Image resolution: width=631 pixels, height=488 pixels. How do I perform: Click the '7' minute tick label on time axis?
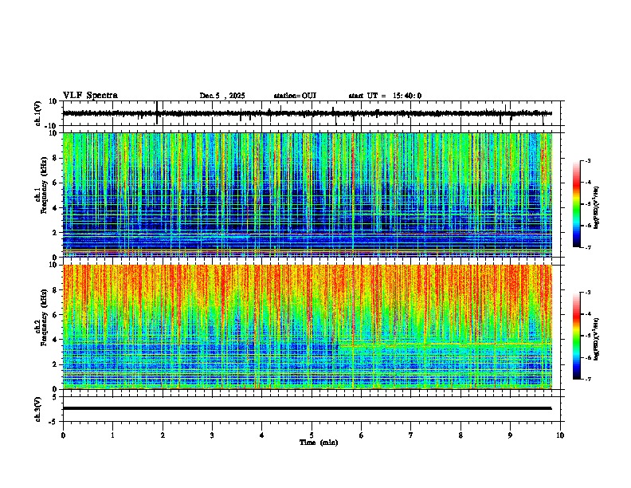pyautogui.click(x=411, y=435)
